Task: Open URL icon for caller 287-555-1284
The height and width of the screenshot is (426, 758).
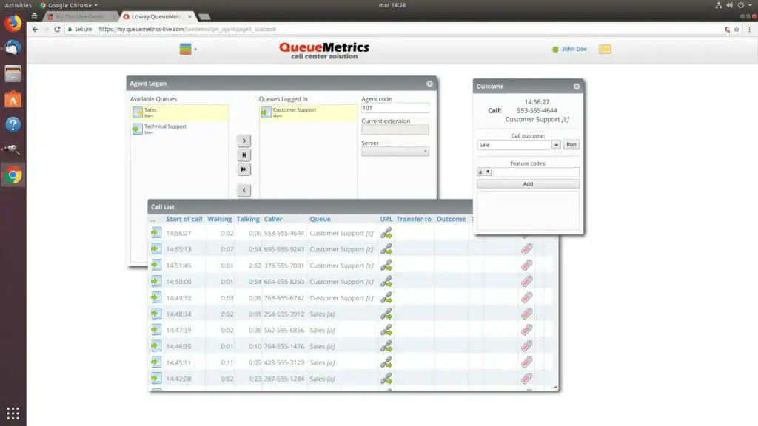Action: (x=386, y=379)
